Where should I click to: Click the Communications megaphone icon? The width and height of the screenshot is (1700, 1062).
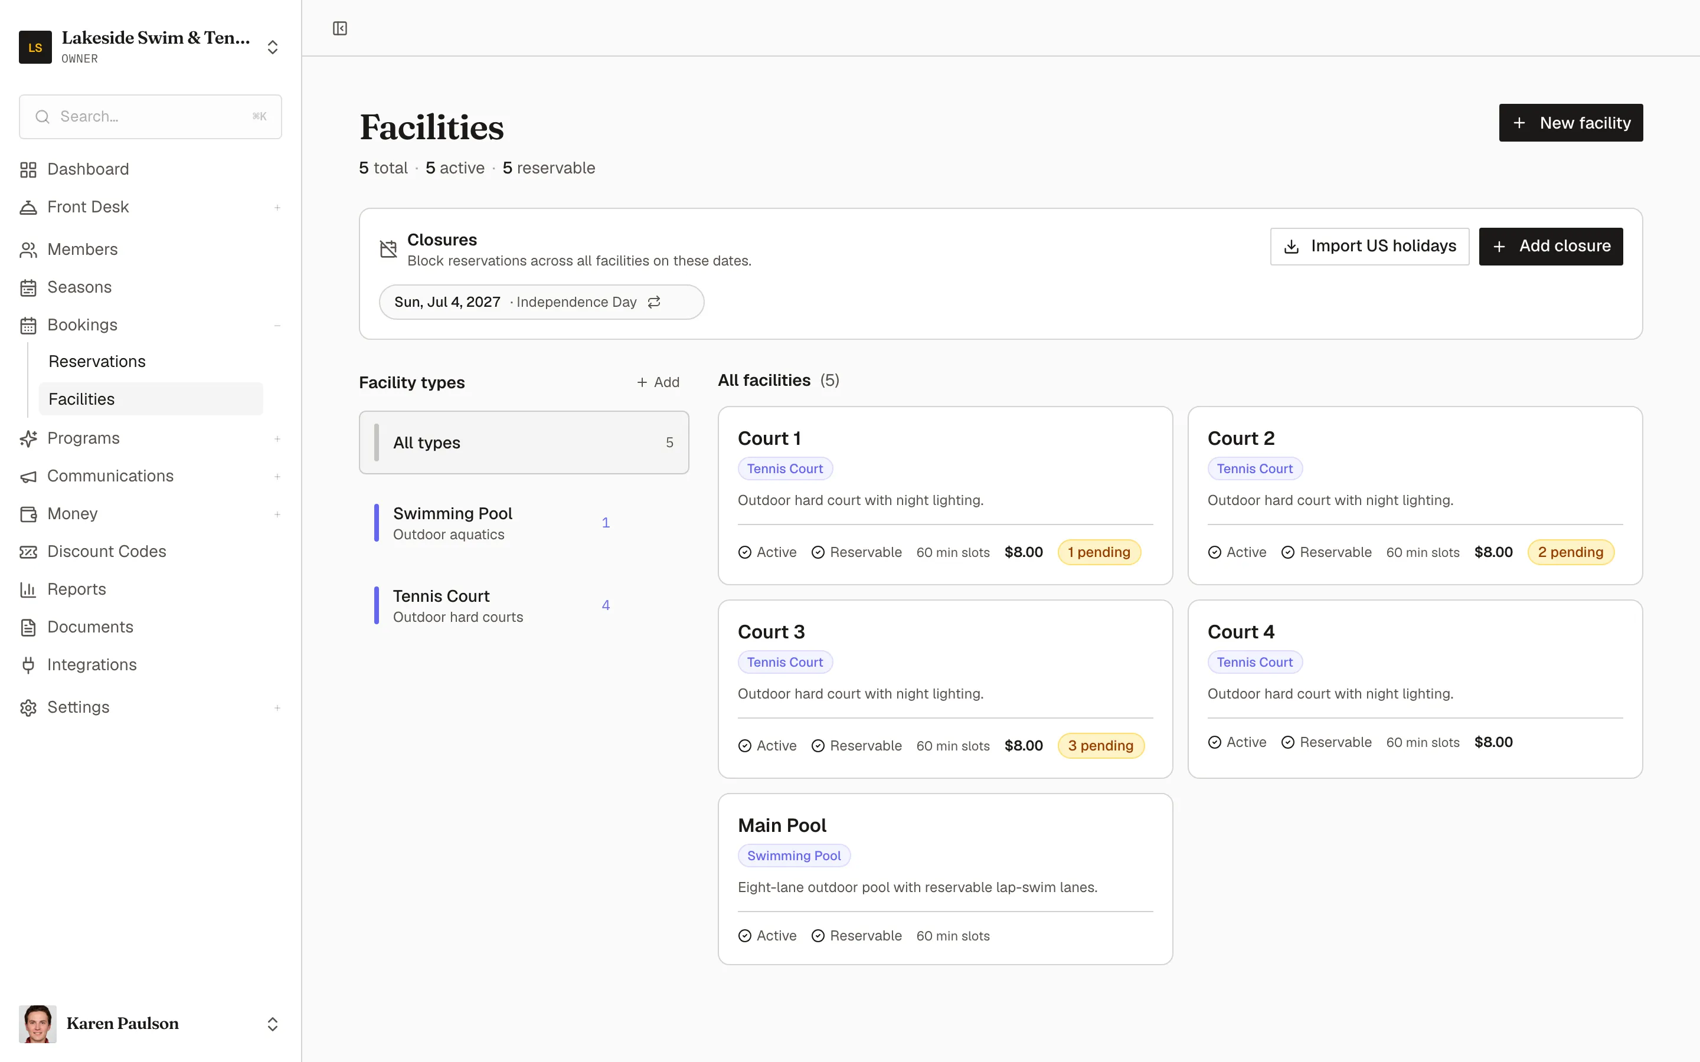click(28, 476)
